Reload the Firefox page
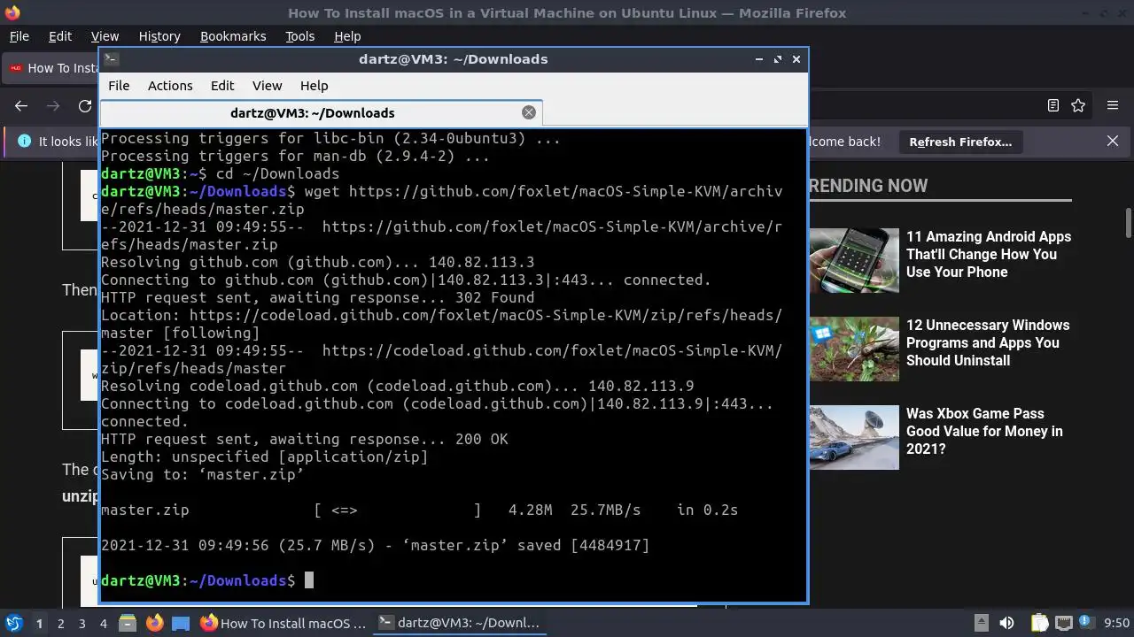This screenshot has height=637, width=1134. [x=85, y=105]
